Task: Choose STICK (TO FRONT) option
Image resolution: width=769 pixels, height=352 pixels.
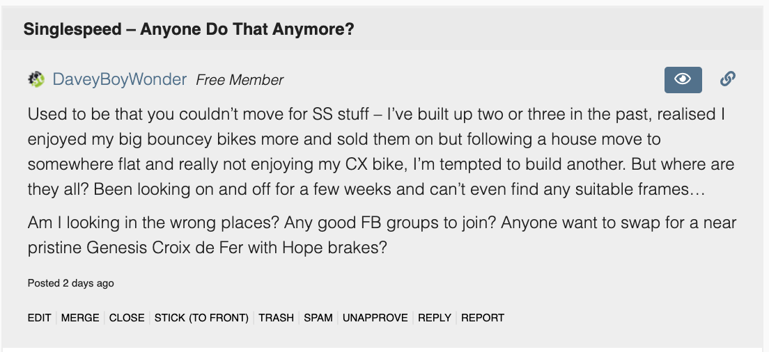Action: [201, 318]
